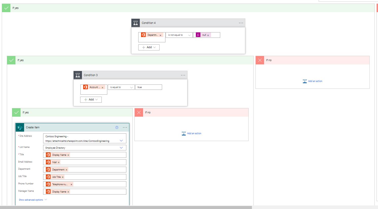Remove Mail token from Email Address
This screenshot has width=378, height=209.
coord(59,162)
